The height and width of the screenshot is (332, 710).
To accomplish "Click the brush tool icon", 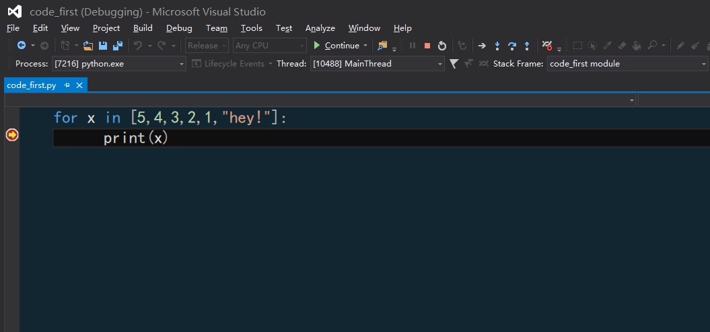I will [695, 45].
